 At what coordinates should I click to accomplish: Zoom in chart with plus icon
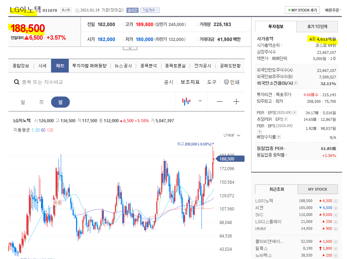236,101
